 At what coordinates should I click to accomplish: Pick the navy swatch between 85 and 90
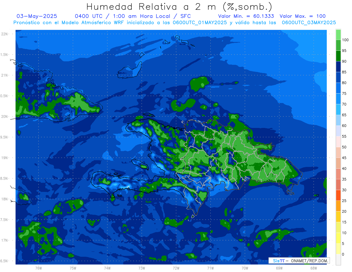coord(338,67)
